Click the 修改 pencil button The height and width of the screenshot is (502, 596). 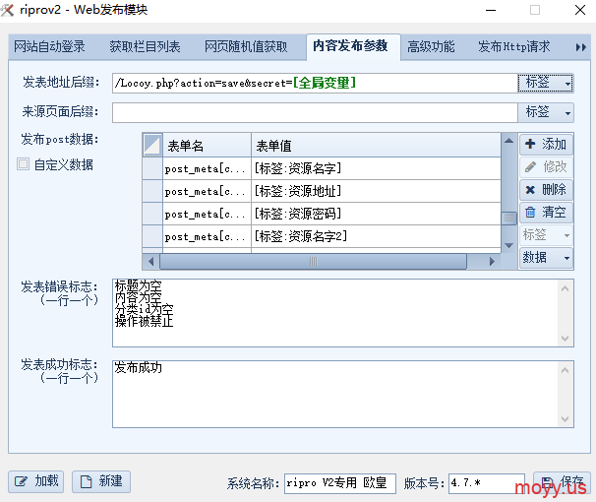pos(546,167)
